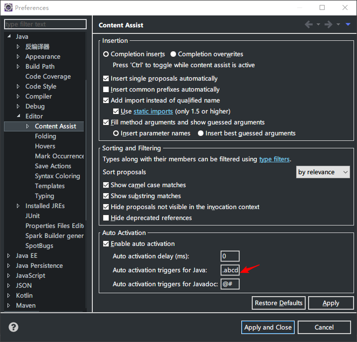
Task: Toggle Hide deprecated references checkbox
Action: coord(106,218)
